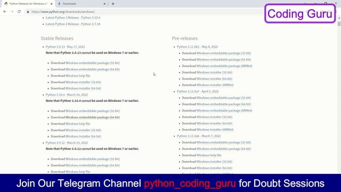341x192 pixels.
Task: Download Python 3.10.4 Windows installer (32-bit)
Action: [x=83, y=130]
